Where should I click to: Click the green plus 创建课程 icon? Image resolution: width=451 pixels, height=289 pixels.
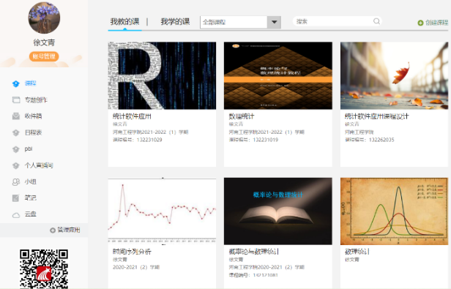[420, 23]
